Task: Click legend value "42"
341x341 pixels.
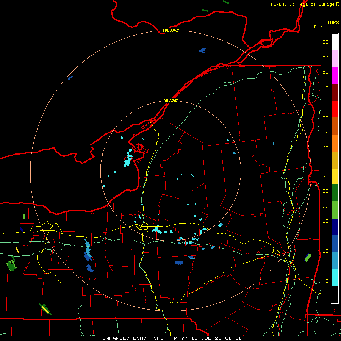Action: 325,131
